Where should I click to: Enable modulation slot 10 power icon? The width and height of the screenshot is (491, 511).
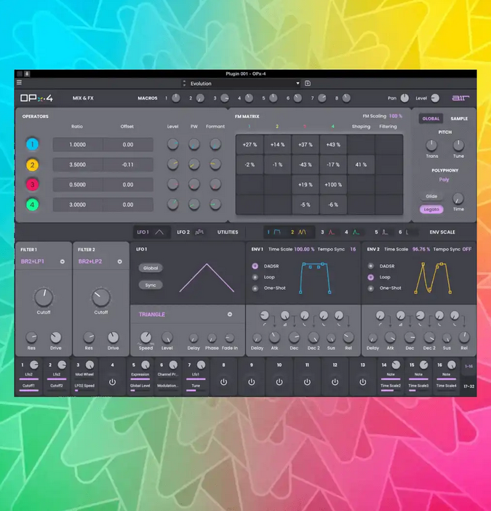[x=279, y=382]
